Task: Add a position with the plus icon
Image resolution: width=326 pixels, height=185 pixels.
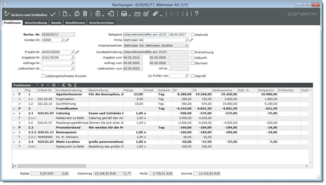Action: pyautogui.click(x=42, y=85)
